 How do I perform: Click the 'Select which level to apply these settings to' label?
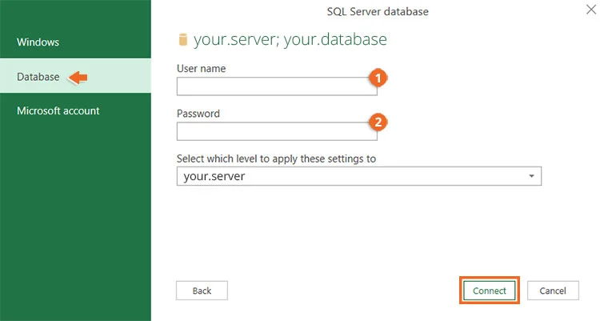tap(276, 158)
